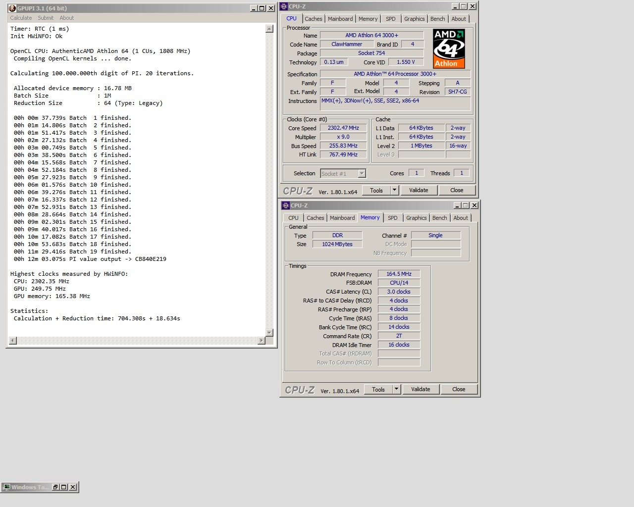The image size is (634, 507).
Task: Click the Windows Task Manager icon at bottom-left
Action: pyautogui.click(x=6, y=487)
